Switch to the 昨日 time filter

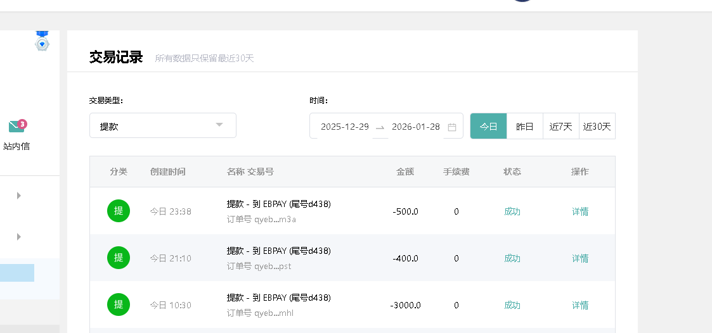524,127
